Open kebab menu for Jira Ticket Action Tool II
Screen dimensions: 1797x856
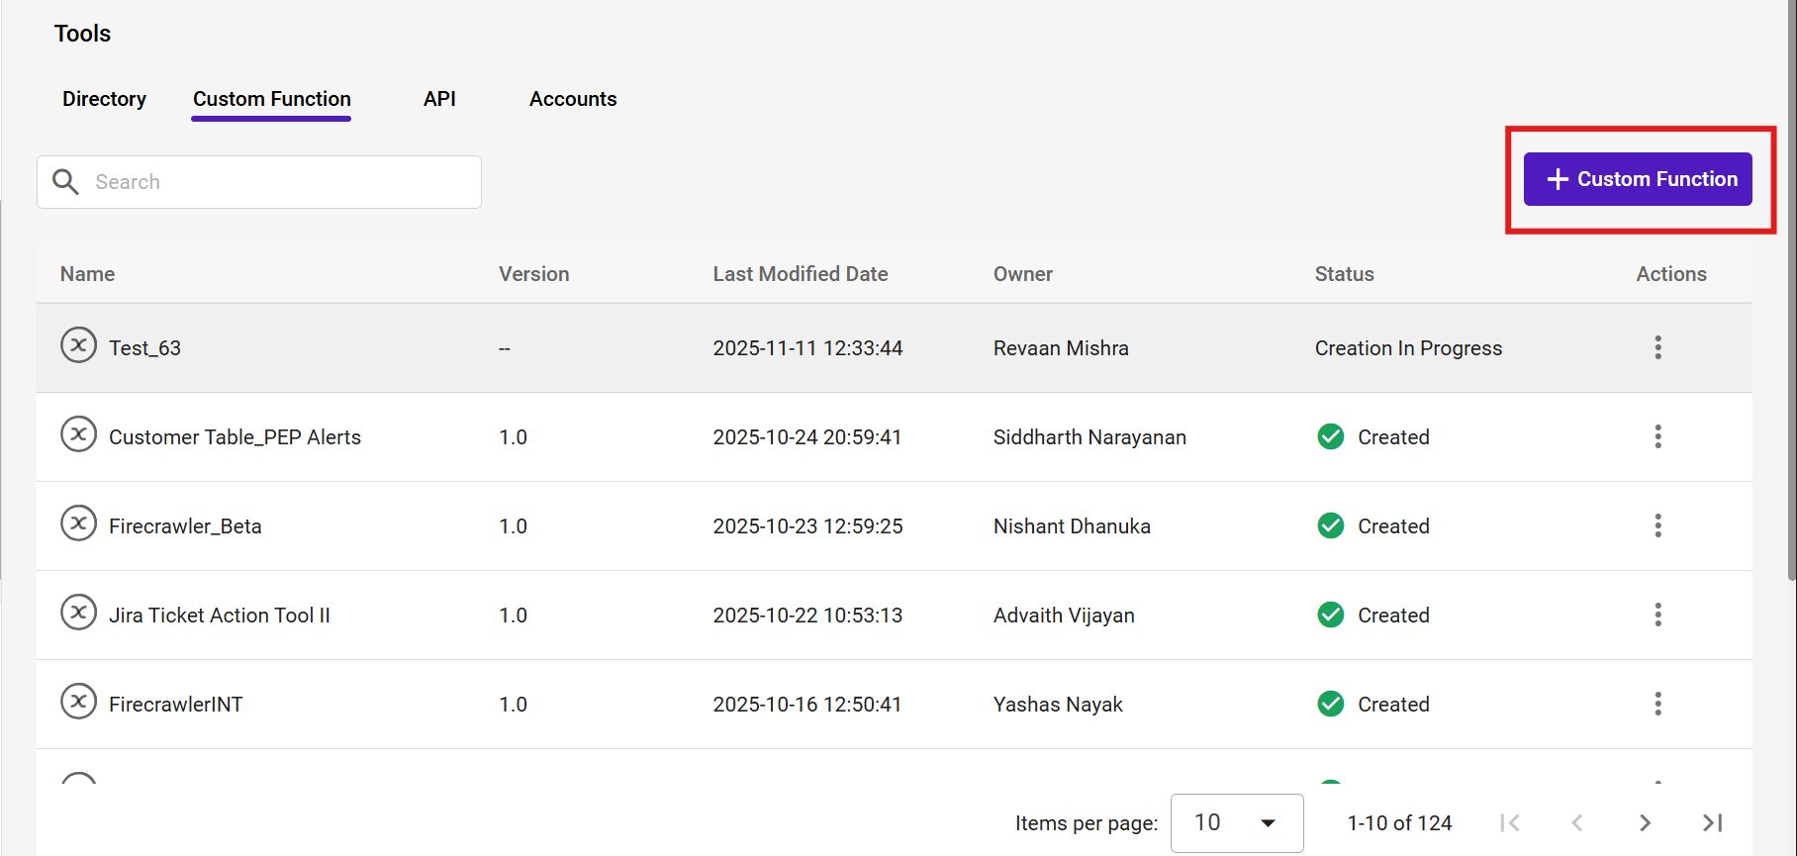click(x=1657, y=615)
